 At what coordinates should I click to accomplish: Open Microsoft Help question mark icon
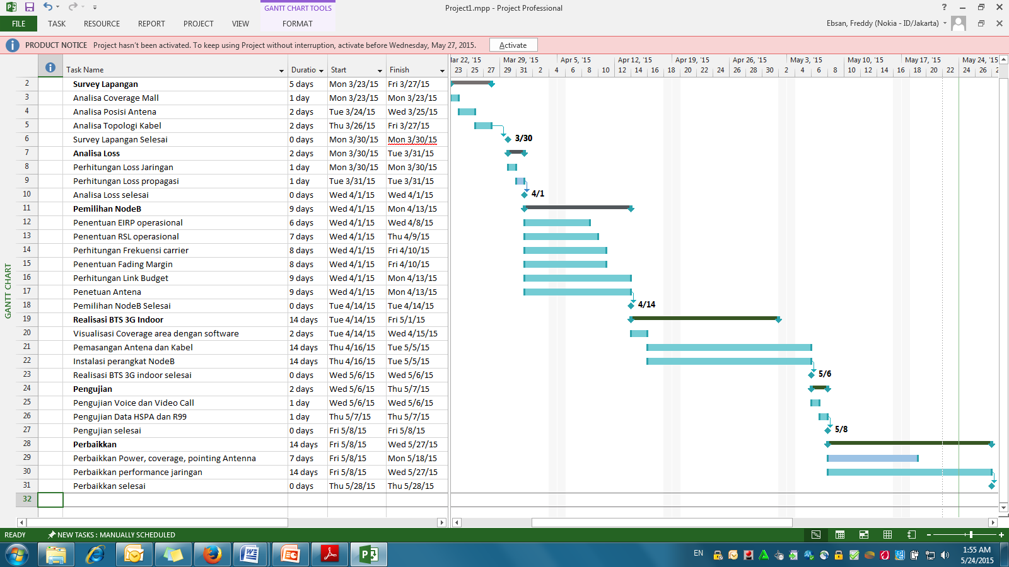point(944,8)
